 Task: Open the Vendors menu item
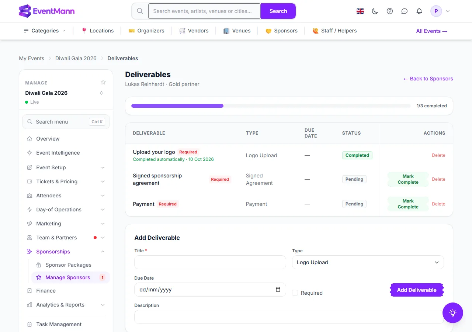(x=194, y=31)
